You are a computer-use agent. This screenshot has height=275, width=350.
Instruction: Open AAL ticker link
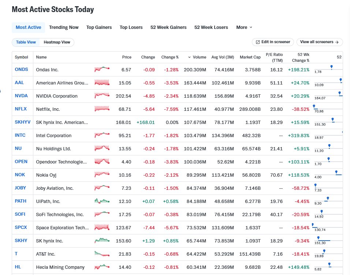[x=19, y=83]
